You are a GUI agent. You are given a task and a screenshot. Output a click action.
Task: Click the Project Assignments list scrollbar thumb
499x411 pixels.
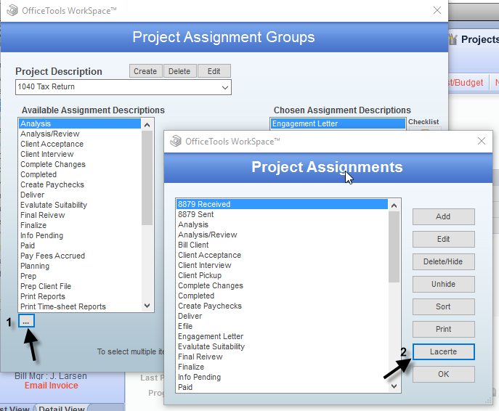point(394,247)
